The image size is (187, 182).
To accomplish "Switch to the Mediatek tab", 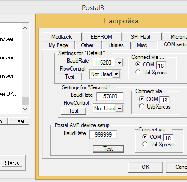I will [62, 37].
